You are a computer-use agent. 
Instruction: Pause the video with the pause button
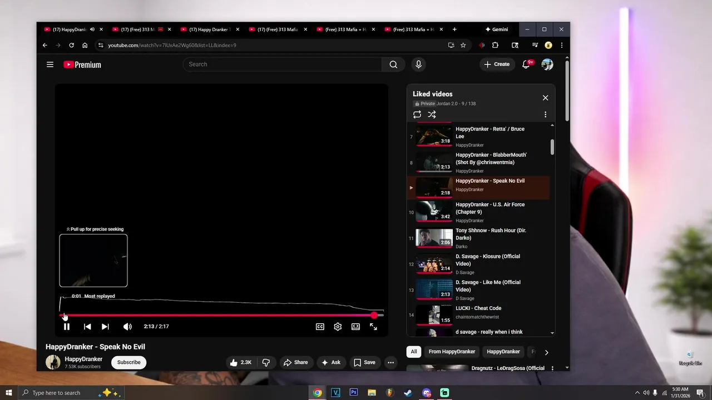pos(67,327)
